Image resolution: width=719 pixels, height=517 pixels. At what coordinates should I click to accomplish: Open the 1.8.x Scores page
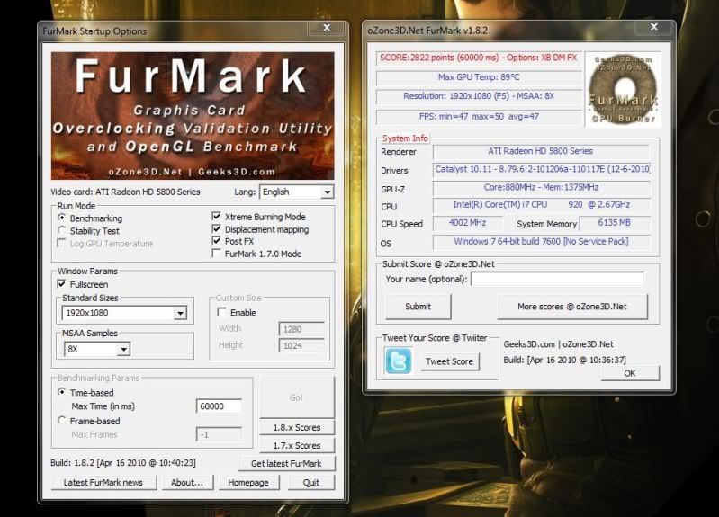(x=295, y=428)
